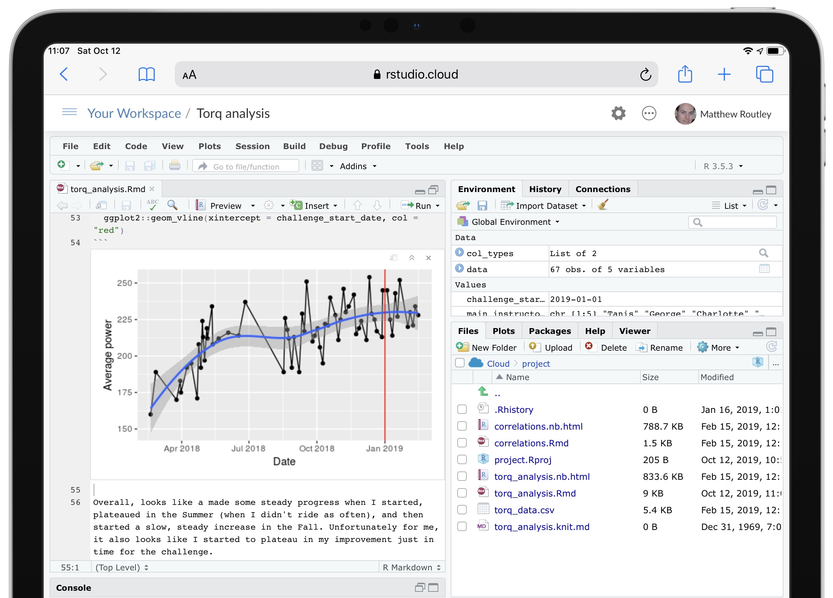This screenshot has height=598, width=833.
Task: Select checkbox next to project.Rproj
Action: click(462, 460)
